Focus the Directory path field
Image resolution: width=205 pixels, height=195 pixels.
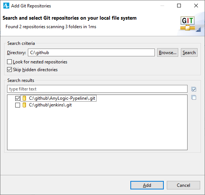[91, 53]
